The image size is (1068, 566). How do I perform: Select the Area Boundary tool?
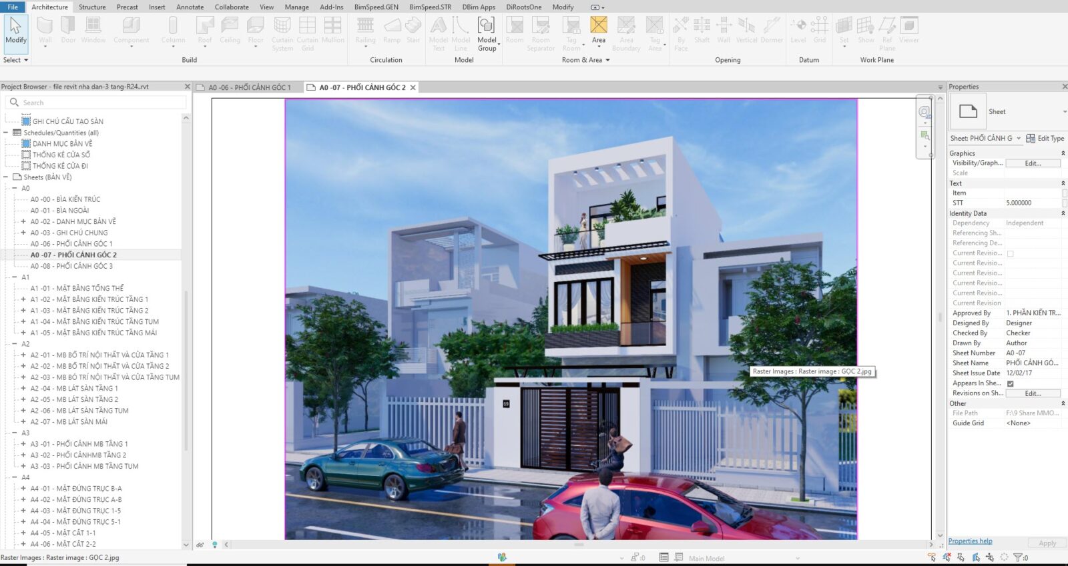[x=626, y=33]
